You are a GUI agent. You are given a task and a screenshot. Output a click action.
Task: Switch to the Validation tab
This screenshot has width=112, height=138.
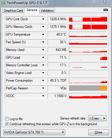click(47, 11)
